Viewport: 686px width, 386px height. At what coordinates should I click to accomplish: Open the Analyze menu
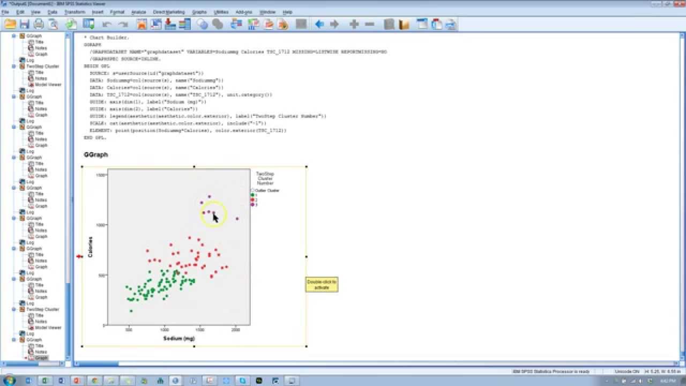click(x=139, y=12)
